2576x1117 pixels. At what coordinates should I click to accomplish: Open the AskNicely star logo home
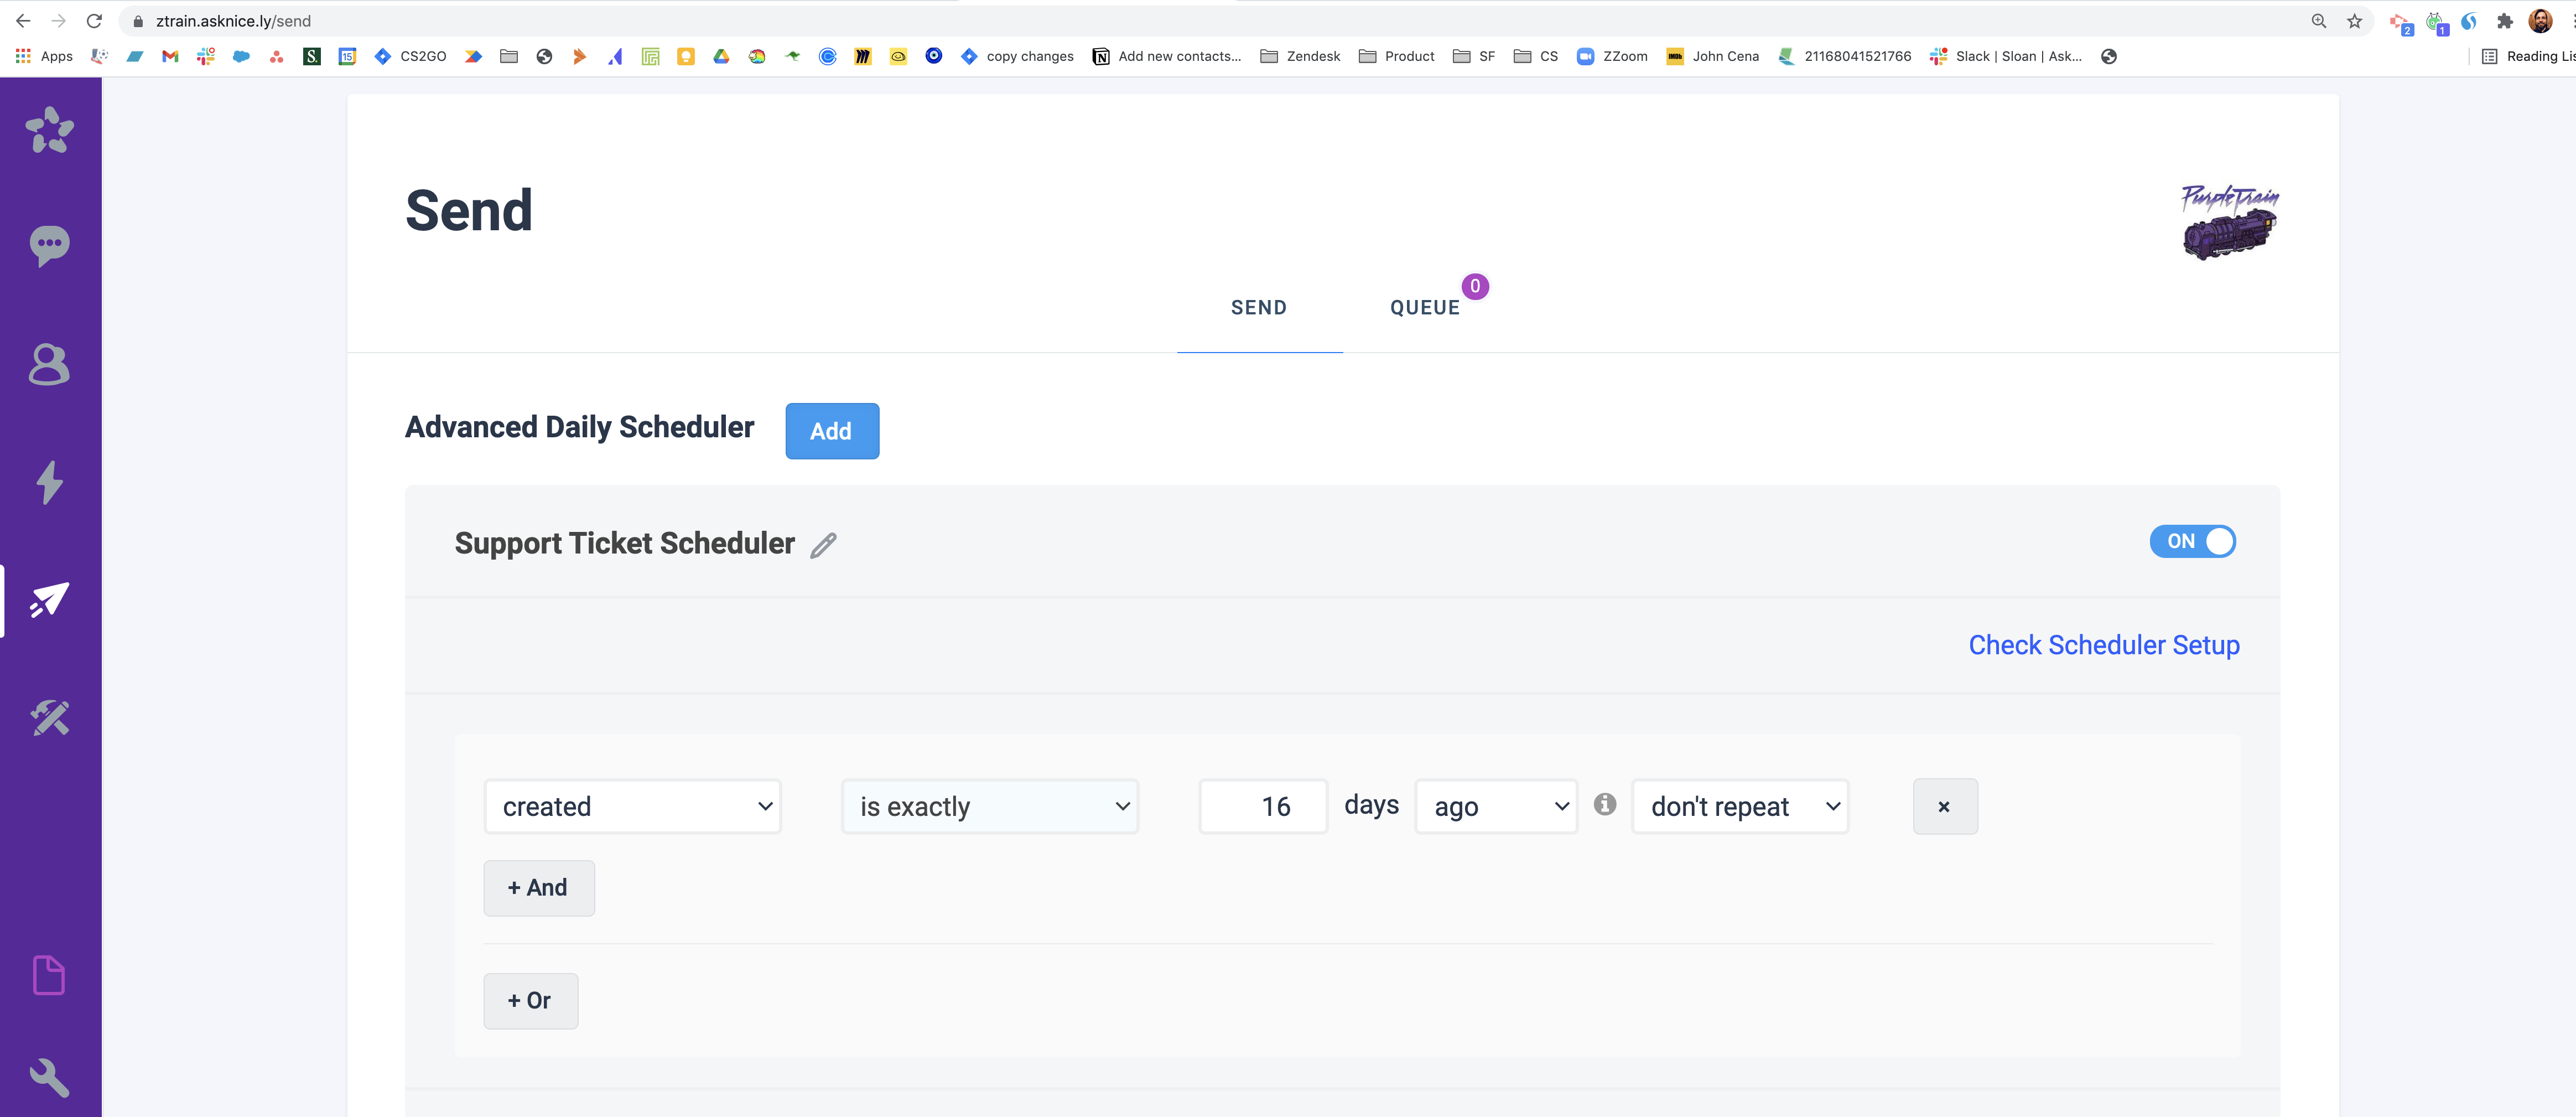(49, 130)
